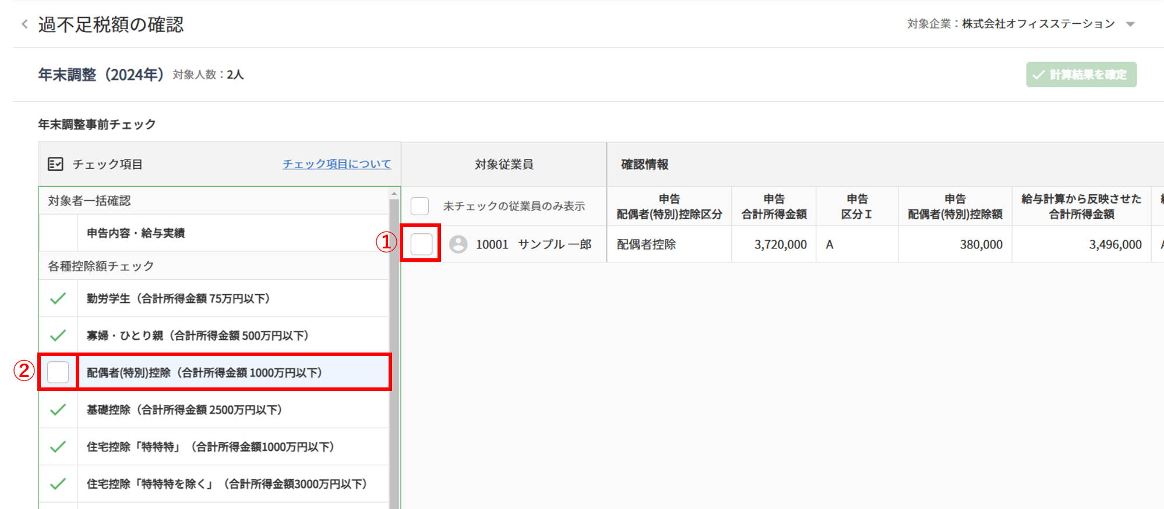
Task: Click the 各種控除額チェック section label
Action: pyautogui.click(x=101, y=266)
